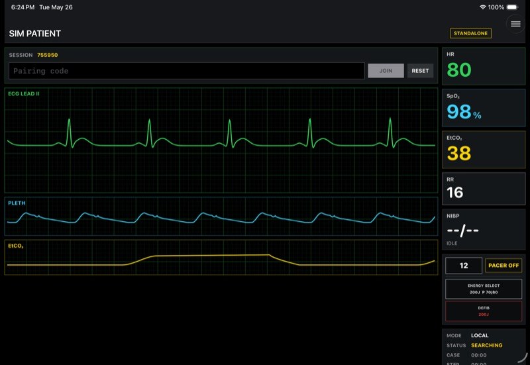
Task: Click the EtCO2 waveform label
Action: [15, 246]
